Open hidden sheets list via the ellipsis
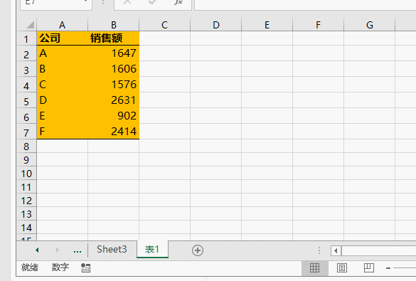This screenshot has width=416, height=281. click(x=78, y=250)
